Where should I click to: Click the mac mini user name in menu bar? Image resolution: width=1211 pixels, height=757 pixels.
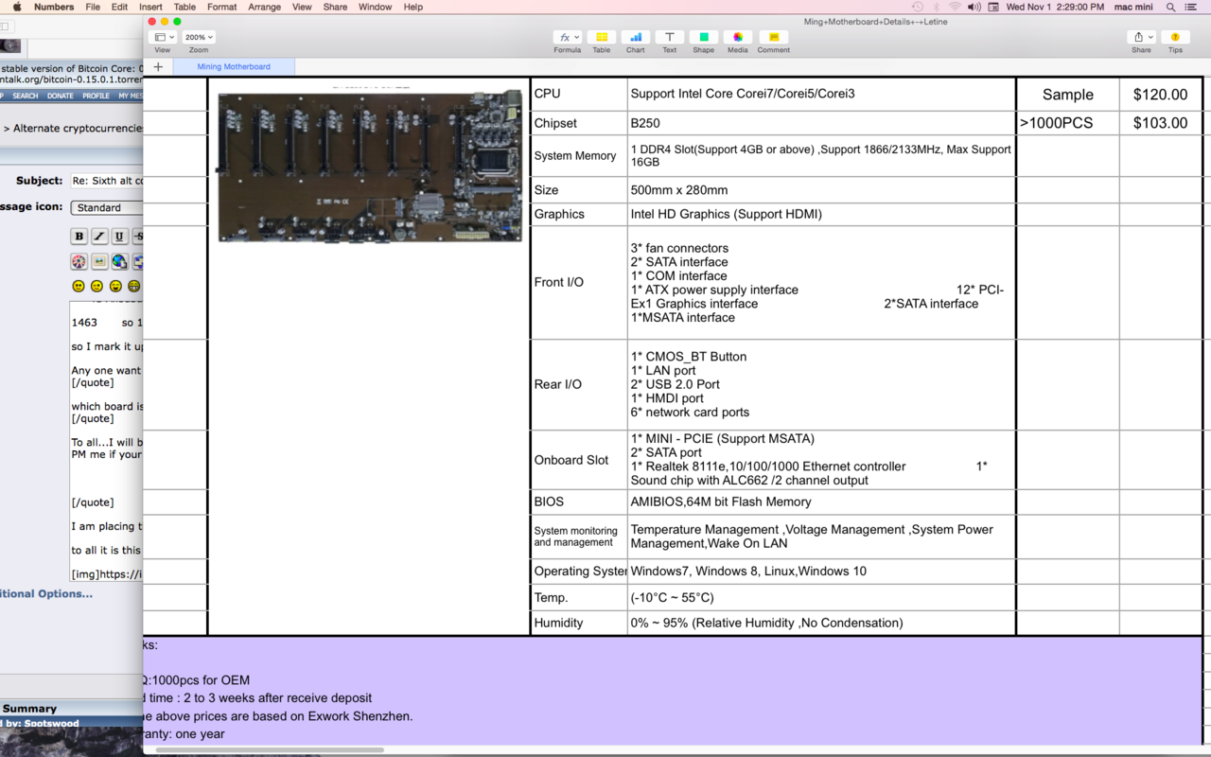[1133, 7]
